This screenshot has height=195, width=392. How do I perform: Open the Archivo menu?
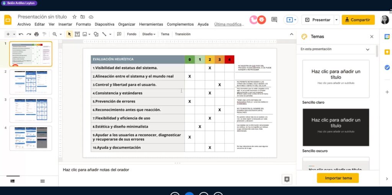pos(24,24)
